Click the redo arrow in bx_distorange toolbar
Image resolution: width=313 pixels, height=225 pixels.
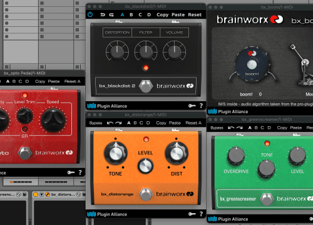pyautogui.click(x=118, y=123)
